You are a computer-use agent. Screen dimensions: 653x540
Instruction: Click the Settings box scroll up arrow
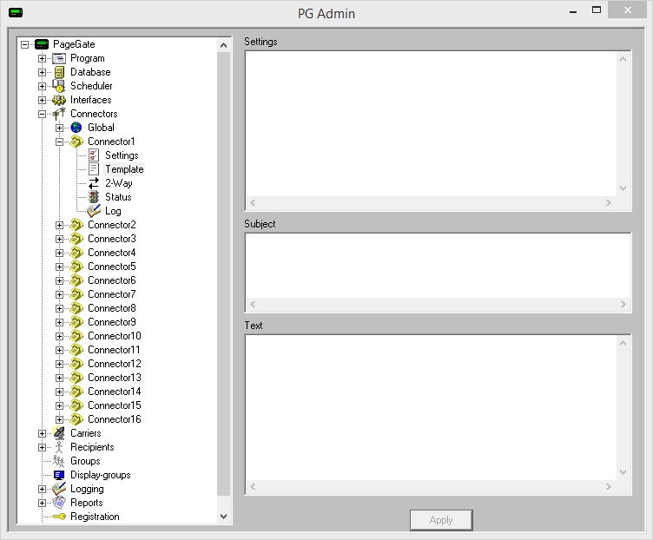click(x=623, y=59)
